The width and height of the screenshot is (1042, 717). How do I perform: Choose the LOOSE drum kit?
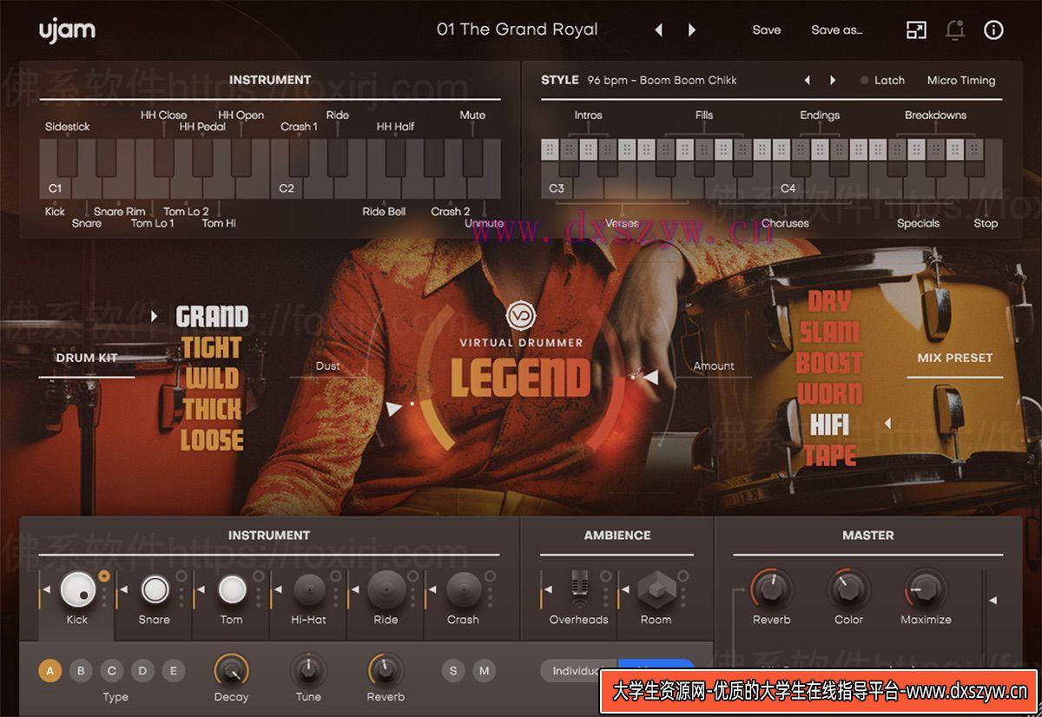212,440
